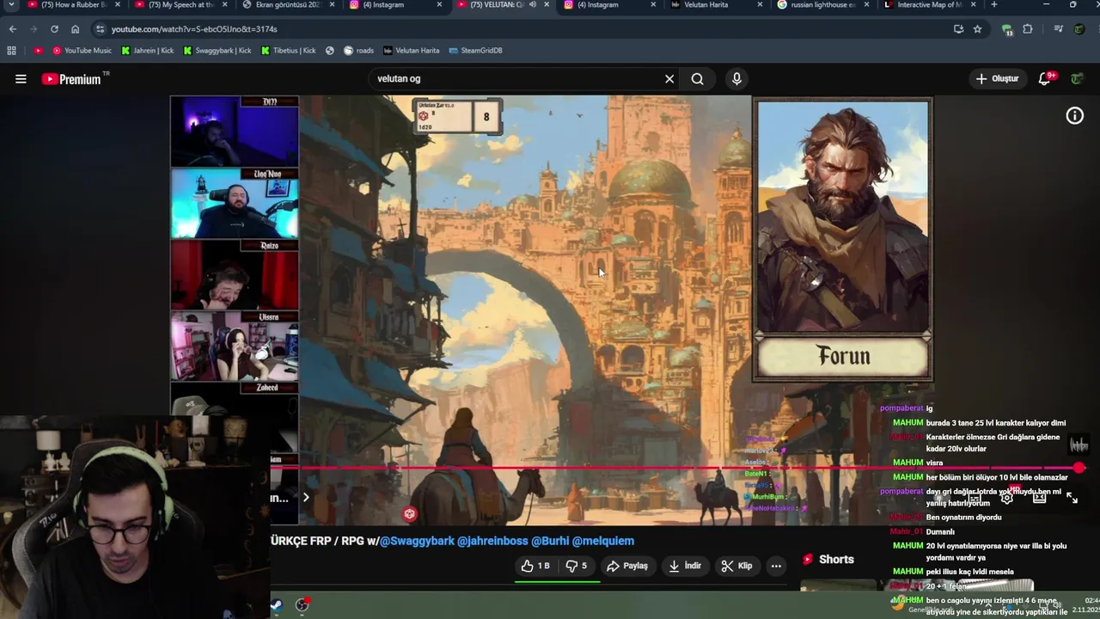Viewport: 1100px width, 619px height.
Task: Show video info cards icon
Action: pos(1075,116)
